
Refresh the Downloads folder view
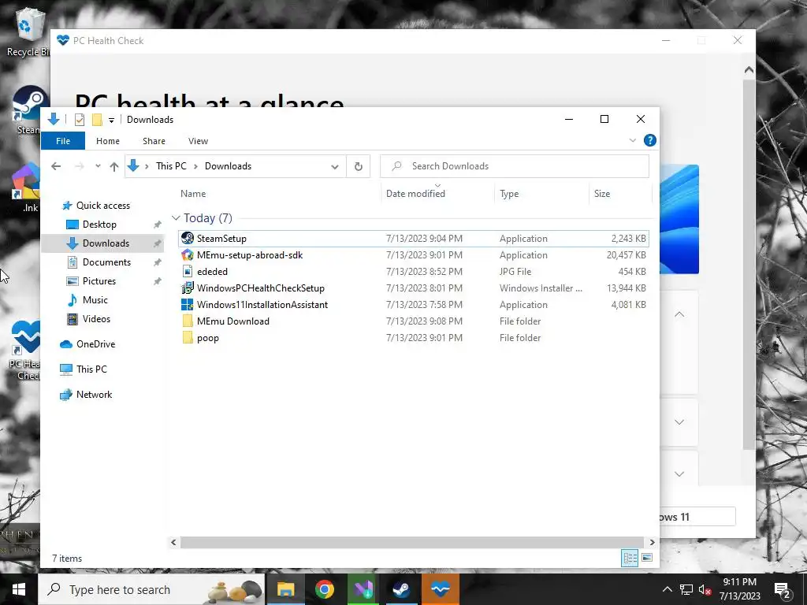click(359, 166)
